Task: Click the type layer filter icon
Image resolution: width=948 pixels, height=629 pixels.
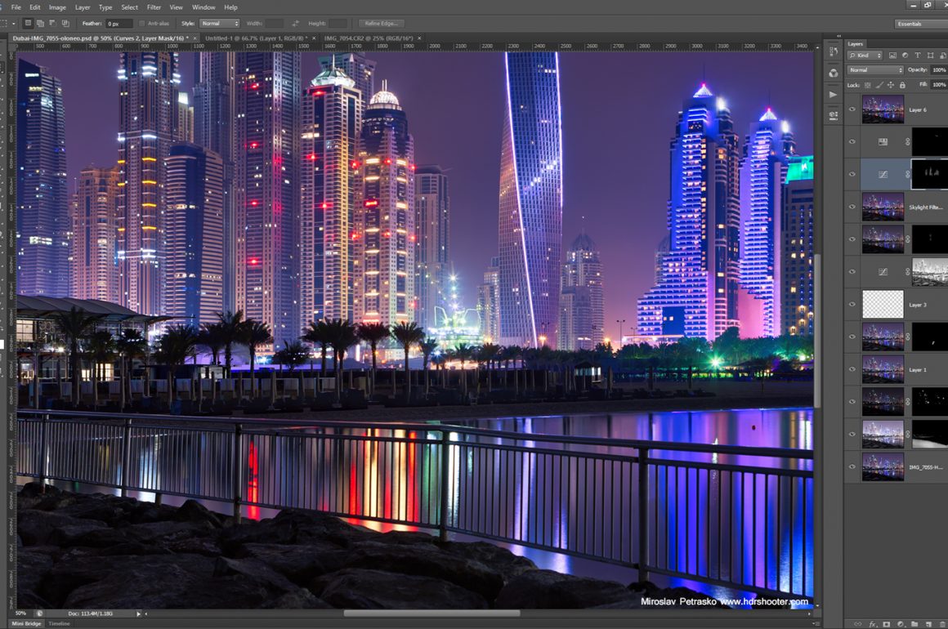Action: tap(917, 56)
